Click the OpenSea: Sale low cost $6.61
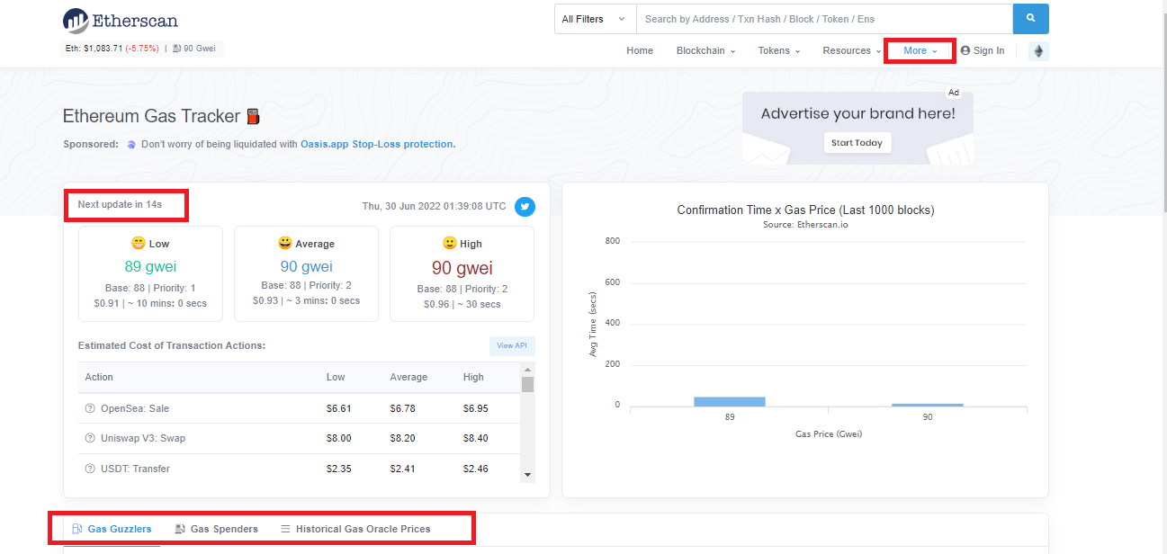1167x554 pixels. pos(338,408)
